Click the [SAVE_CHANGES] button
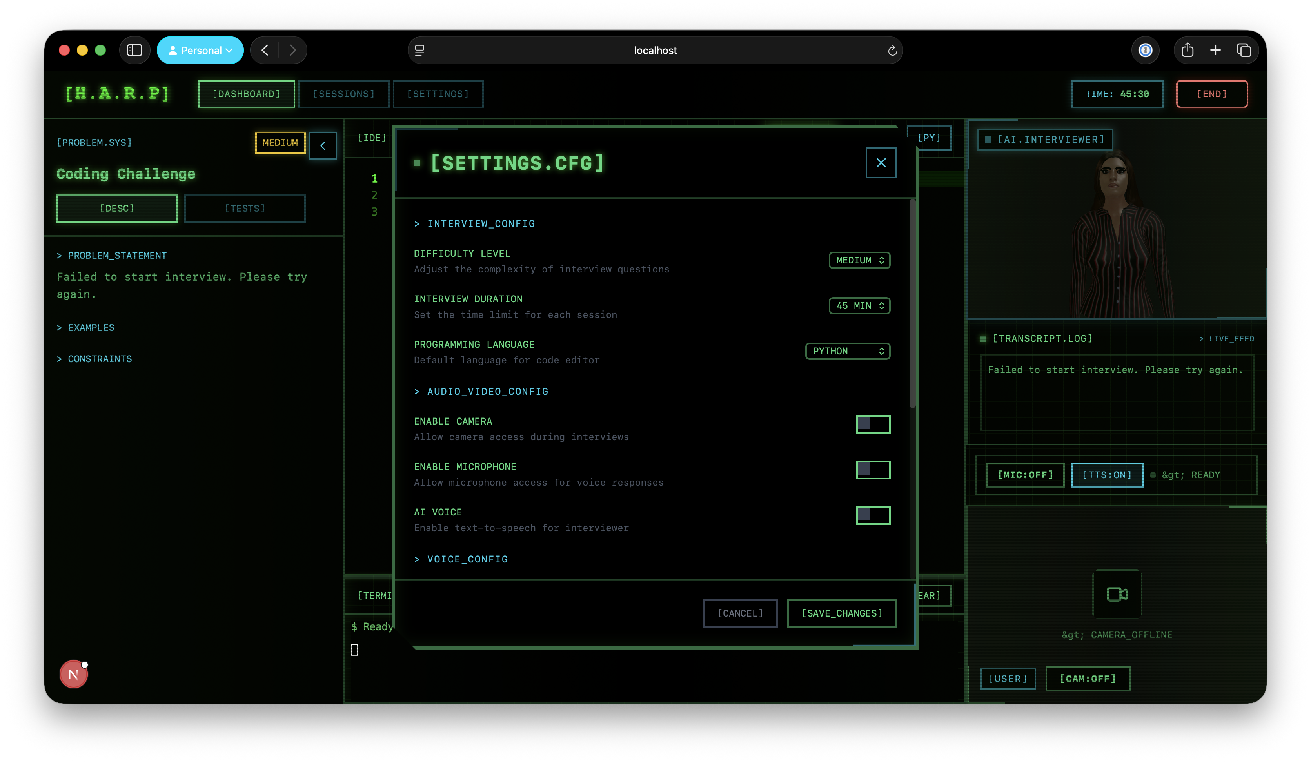This screenshot has width=1311, height=762. tap(841, 613)
